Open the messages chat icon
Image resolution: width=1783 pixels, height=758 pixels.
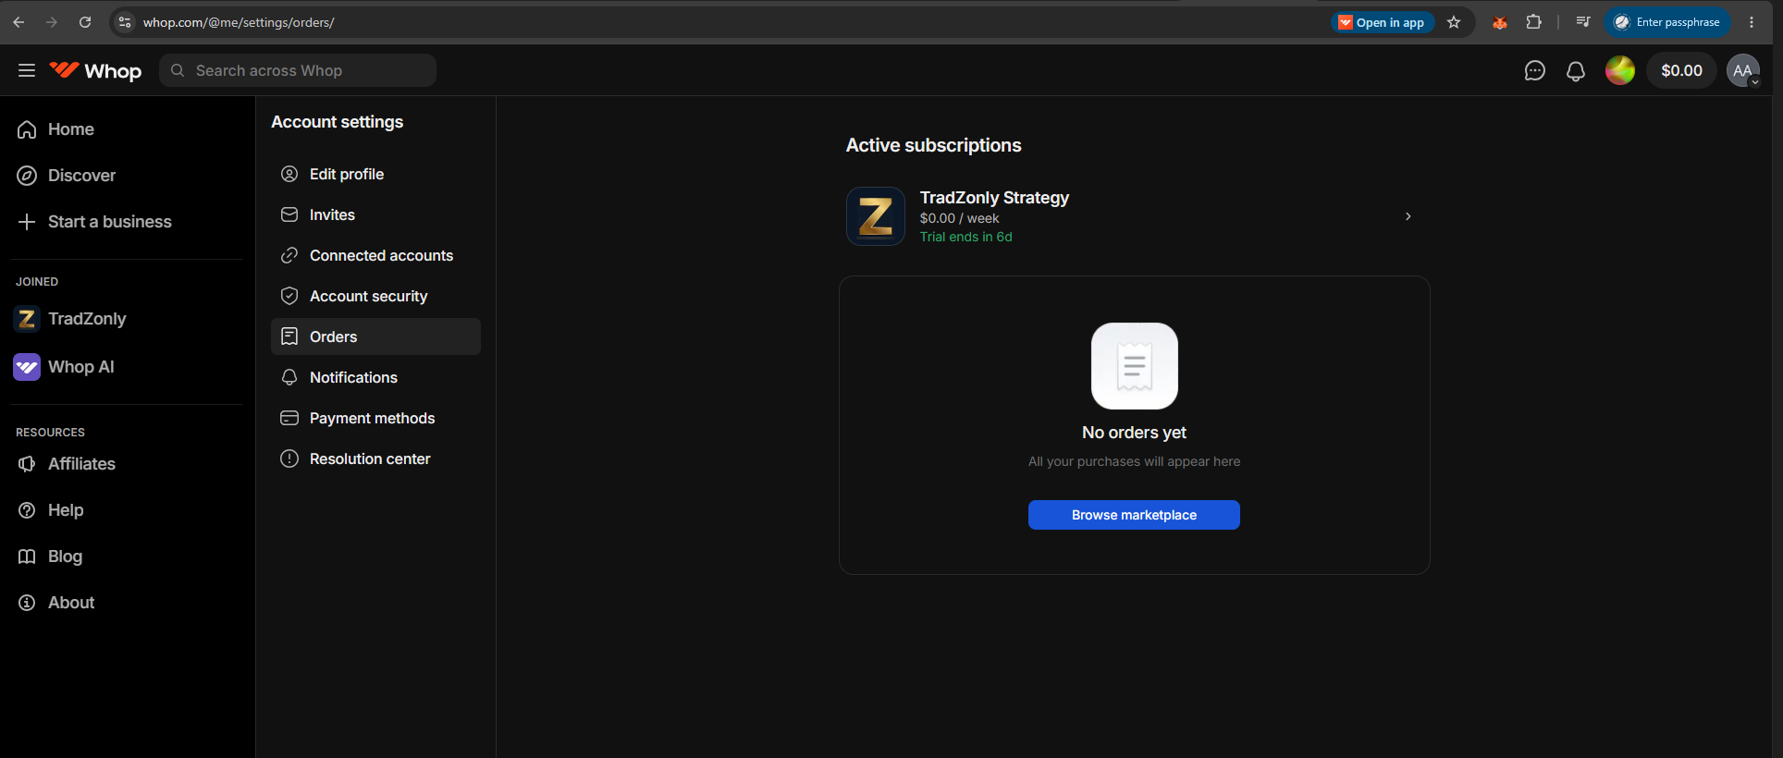pyautogui.click(x=1534, y=70)
